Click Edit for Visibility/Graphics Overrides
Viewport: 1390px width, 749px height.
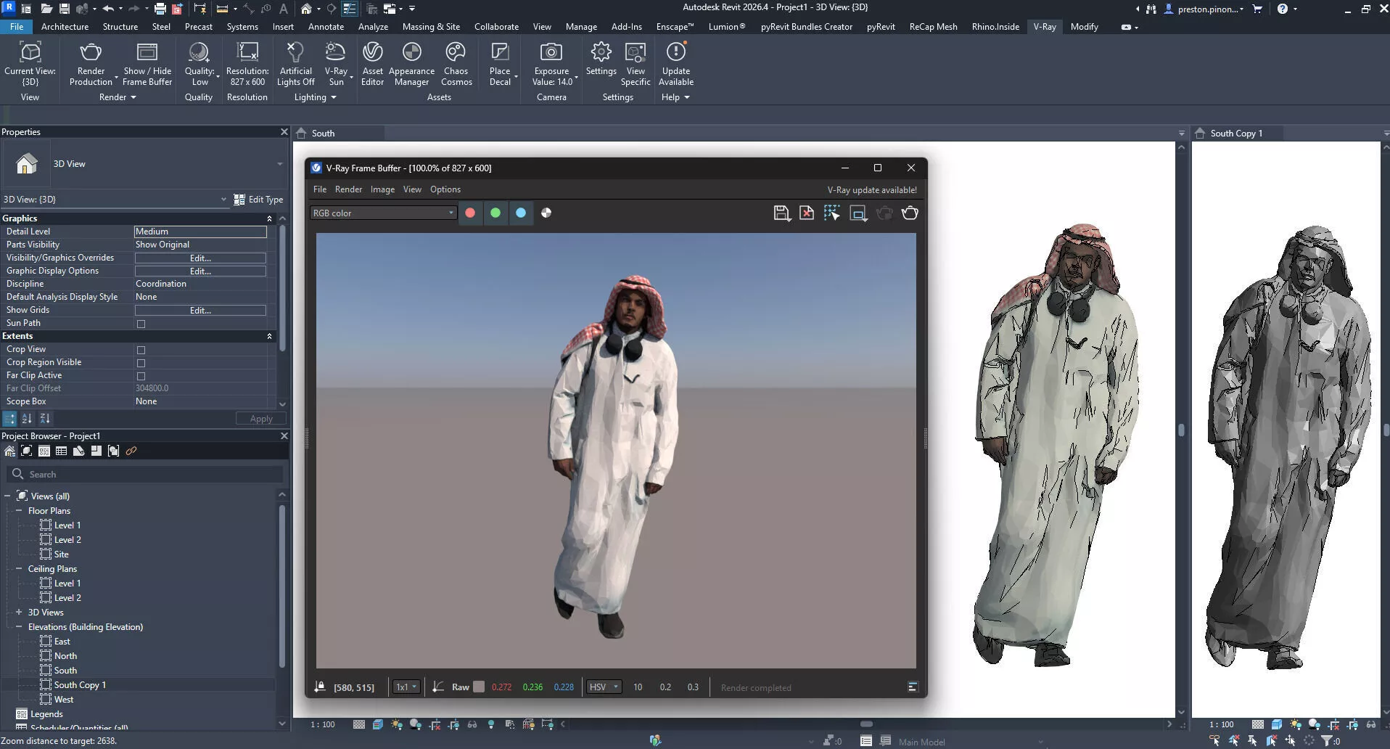tap(200, 258)
